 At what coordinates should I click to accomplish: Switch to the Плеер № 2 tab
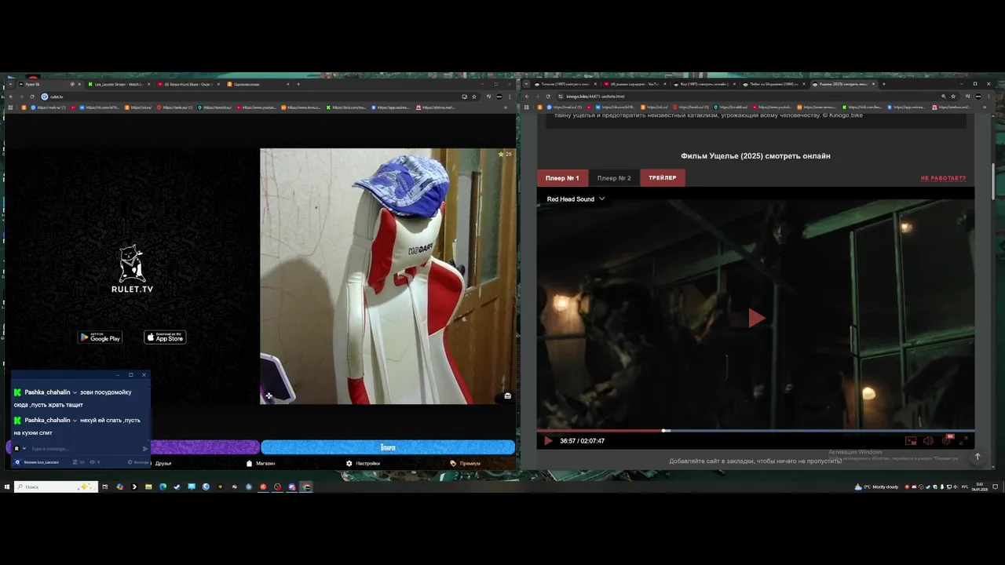pyautogui.click(x=614, y=178)
